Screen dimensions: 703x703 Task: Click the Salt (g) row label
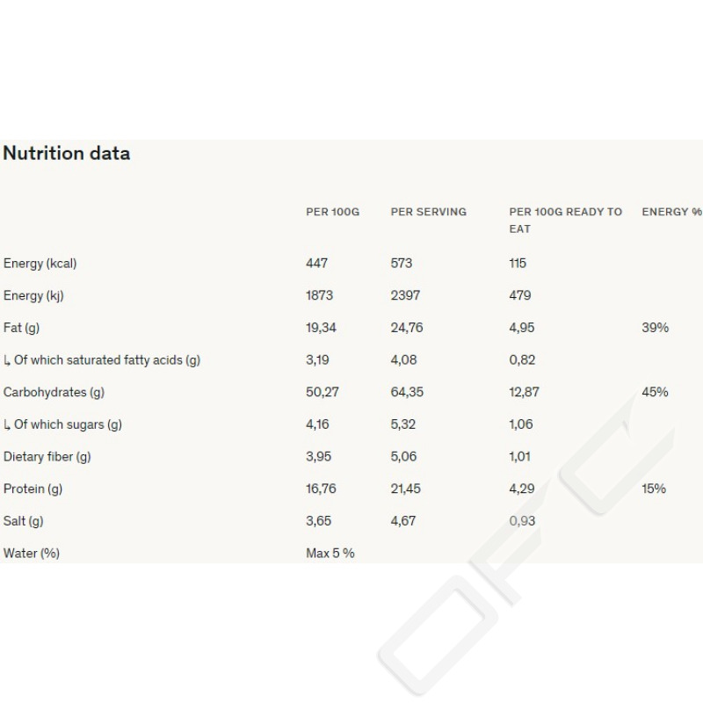click(x=24, y=521)
